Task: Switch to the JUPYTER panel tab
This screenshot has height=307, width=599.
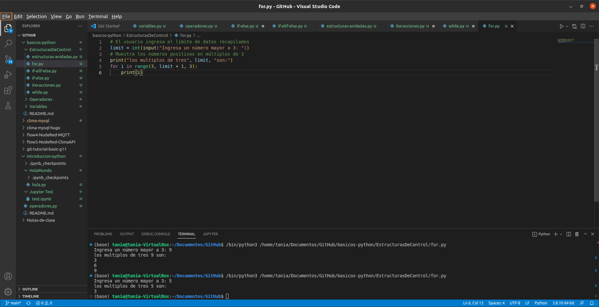Action: click(210, 234)
